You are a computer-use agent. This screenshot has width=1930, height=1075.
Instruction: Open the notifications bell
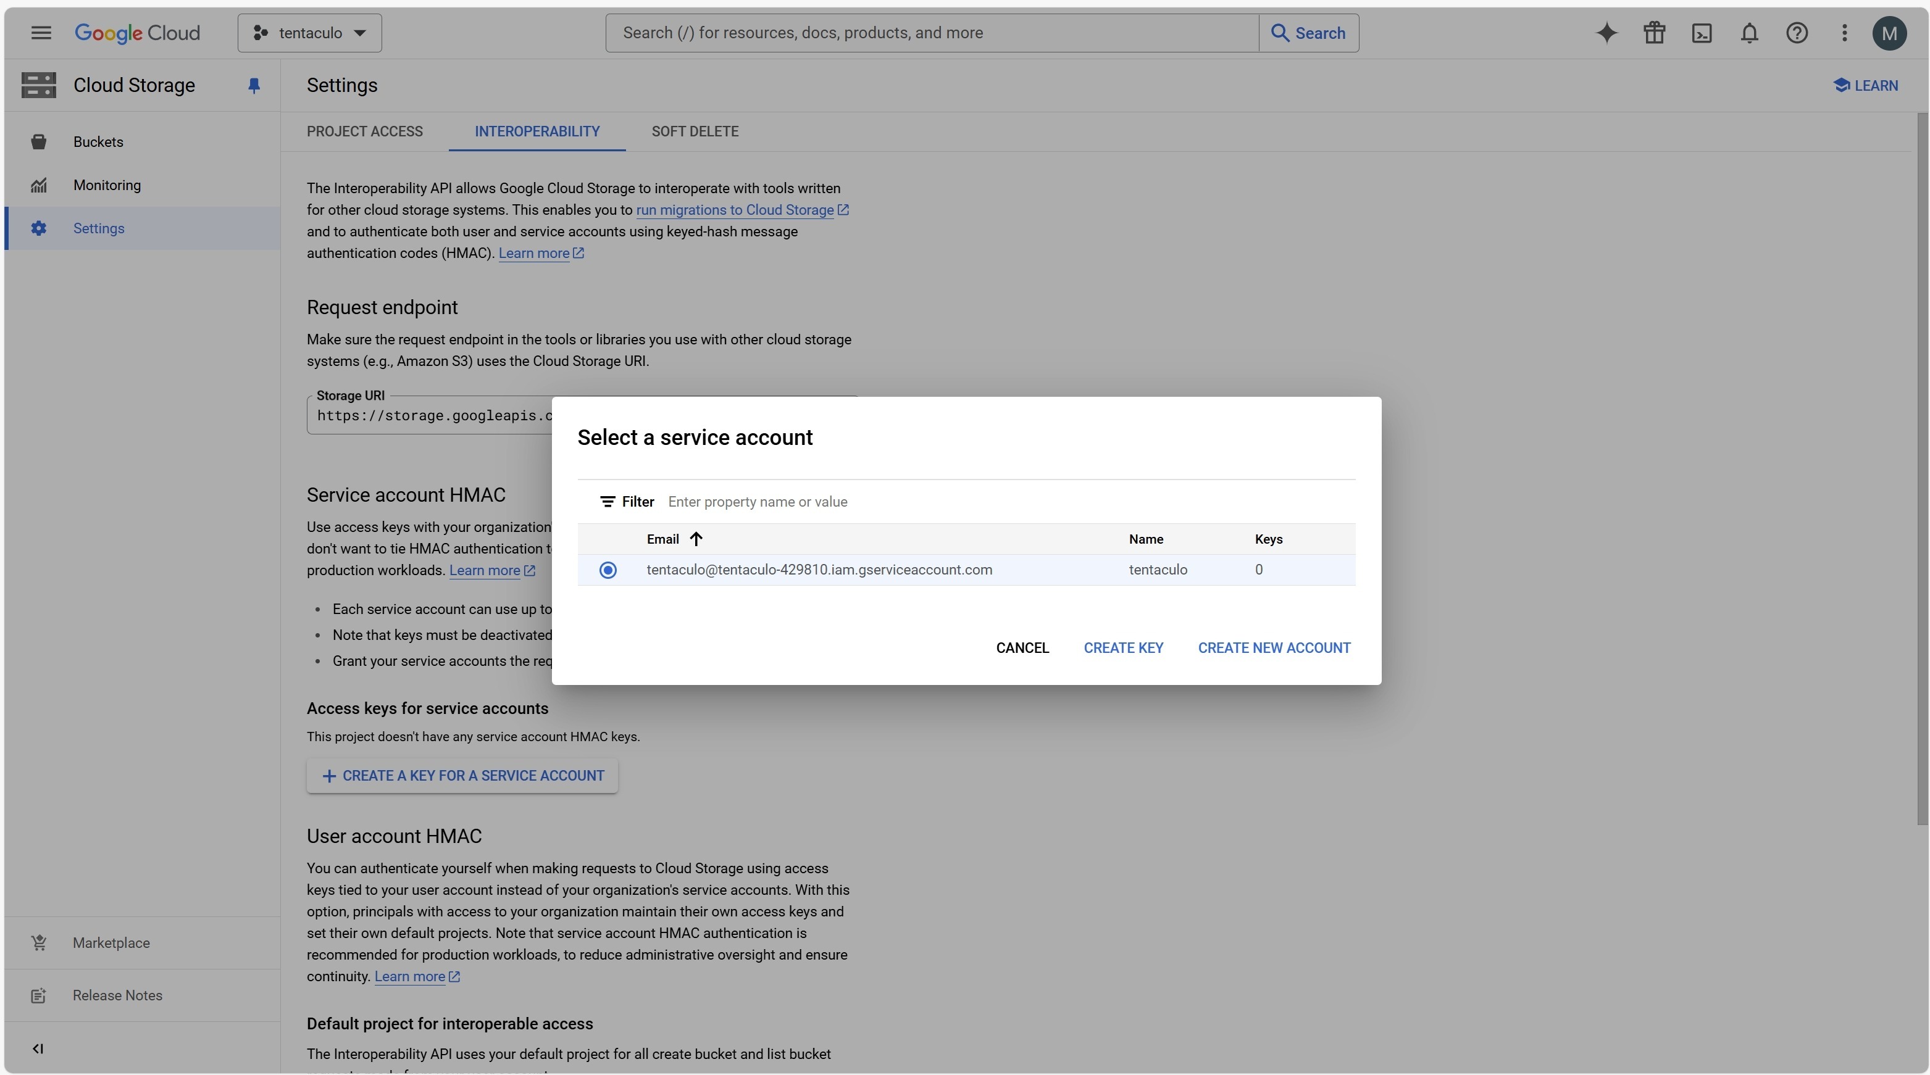1750,33
